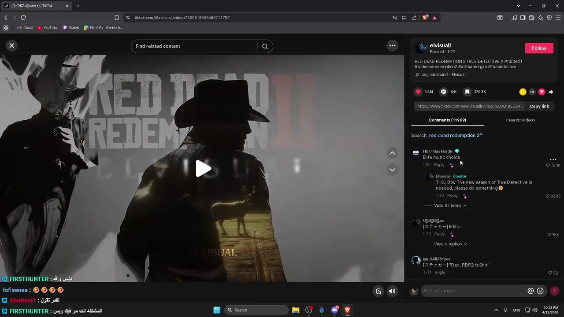Open comments via speech bubble icon
Image resolution: width=564 pixels, height=317 pixels.
click(x=444, y=92)
